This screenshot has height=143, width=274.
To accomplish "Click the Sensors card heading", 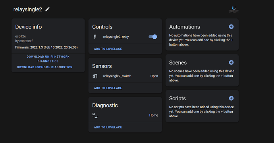I will point(102,66).
